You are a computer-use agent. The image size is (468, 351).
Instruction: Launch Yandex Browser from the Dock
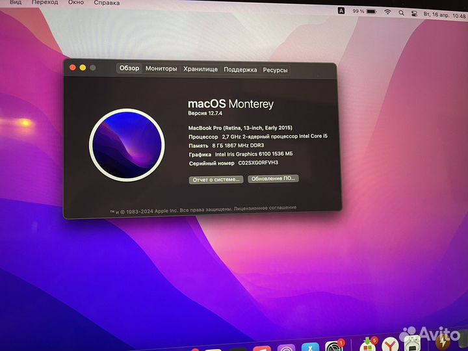pos(389,344)
